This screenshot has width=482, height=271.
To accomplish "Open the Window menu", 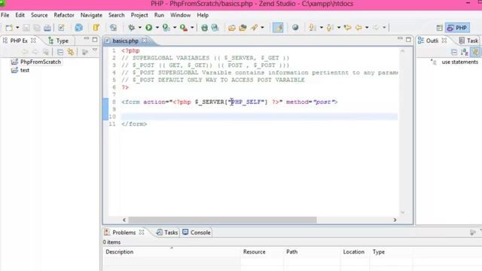I will click(181, 15).
